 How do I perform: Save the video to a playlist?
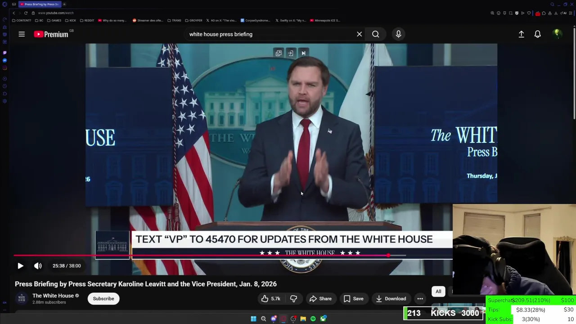353,298
